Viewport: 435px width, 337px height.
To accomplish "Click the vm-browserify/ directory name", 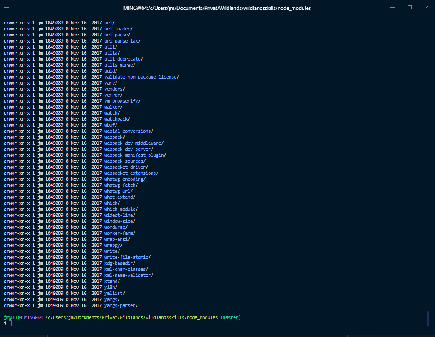I will (122, 101).
